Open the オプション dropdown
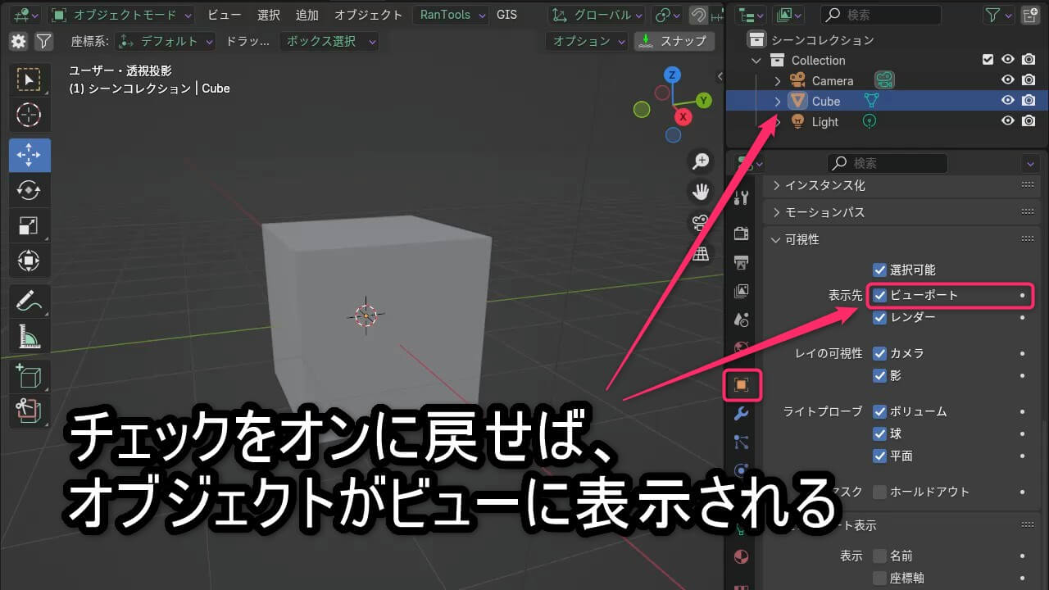The image size is (1049, 590). point(587,41)
